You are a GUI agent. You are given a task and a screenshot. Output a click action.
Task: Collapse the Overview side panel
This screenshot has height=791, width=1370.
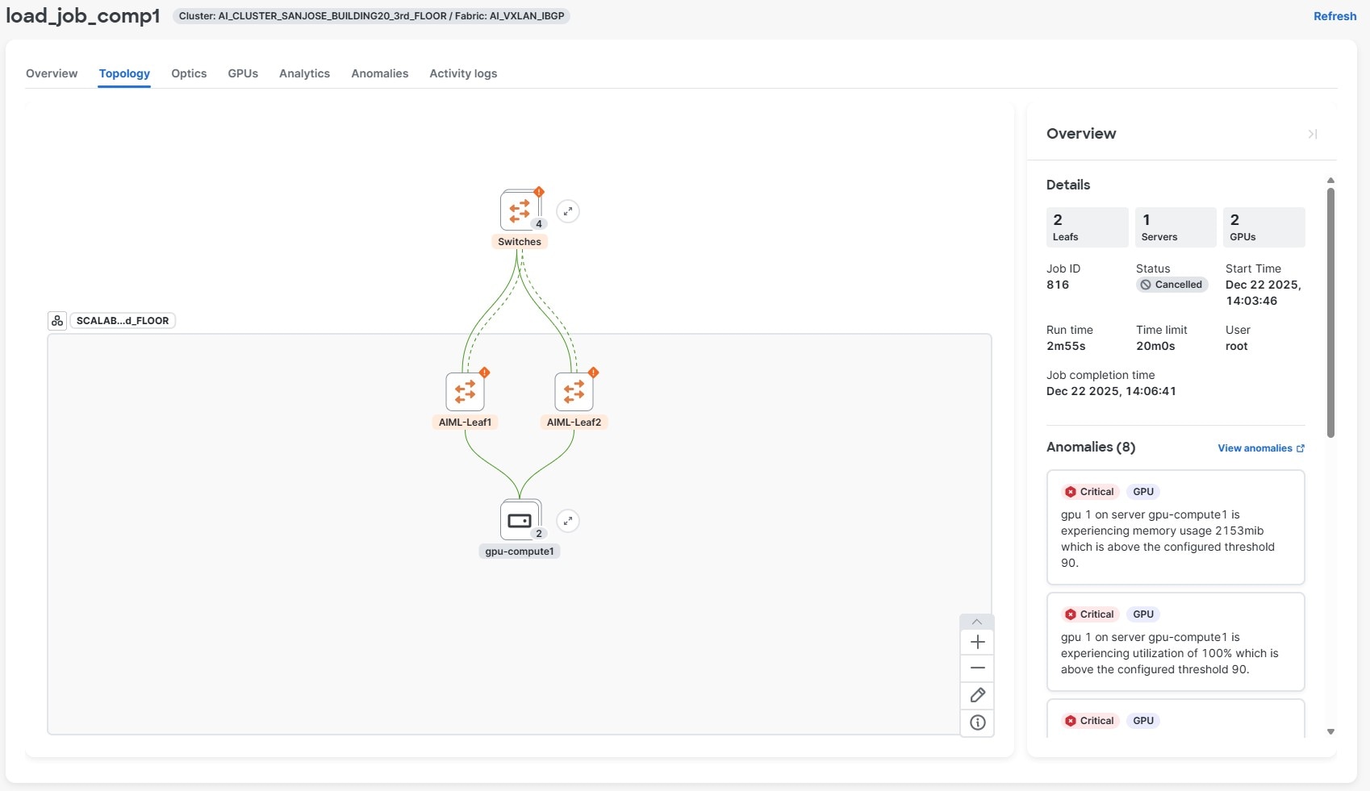(x=1313, y=134)
